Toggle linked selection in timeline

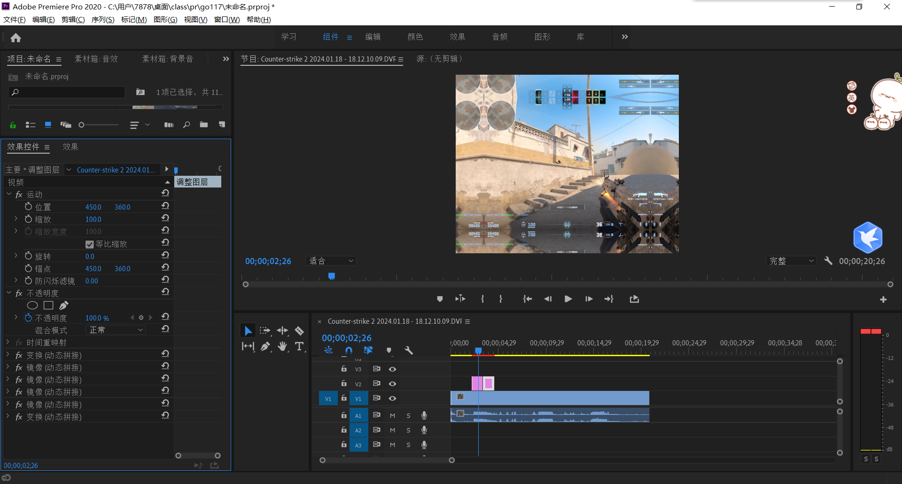[x=368, y=351]
